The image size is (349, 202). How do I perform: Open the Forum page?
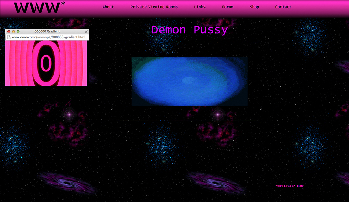coord(228,7)
